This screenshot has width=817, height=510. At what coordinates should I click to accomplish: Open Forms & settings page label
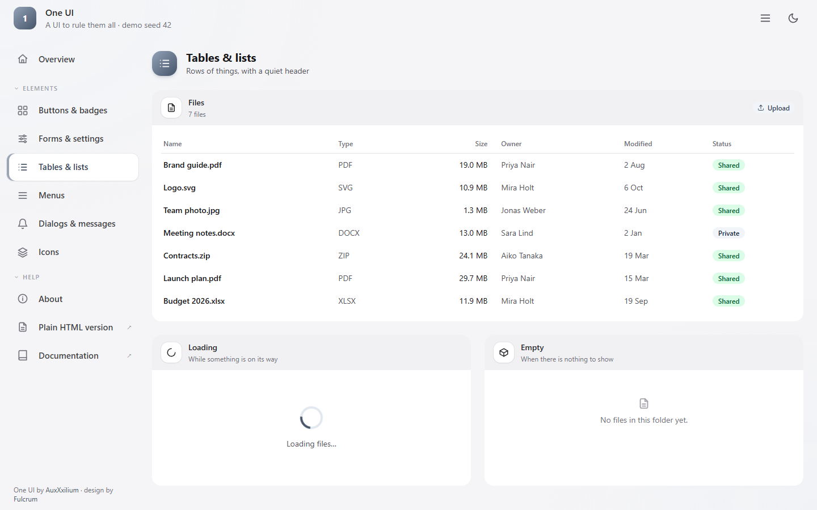click(x=71, y=139)
